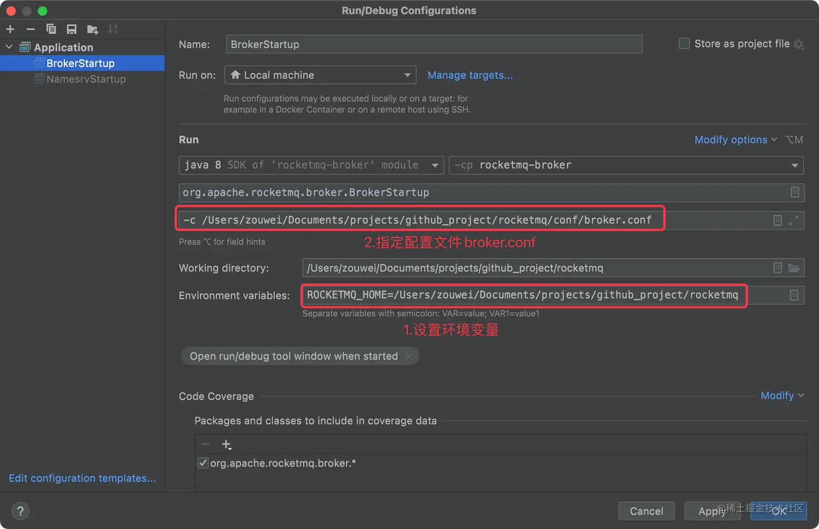Open the java 8 SDK dropdown
This screenshot has width=819, height=529.
(311, 165)
